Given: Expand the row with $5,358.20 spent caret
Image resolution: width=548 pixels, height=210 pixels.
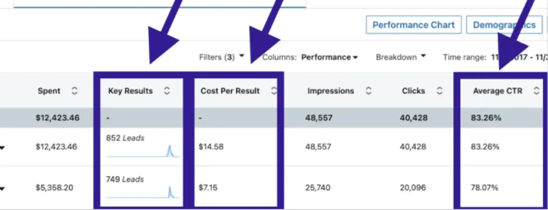Looking at the screenshot, I should [x=2, y=189].
